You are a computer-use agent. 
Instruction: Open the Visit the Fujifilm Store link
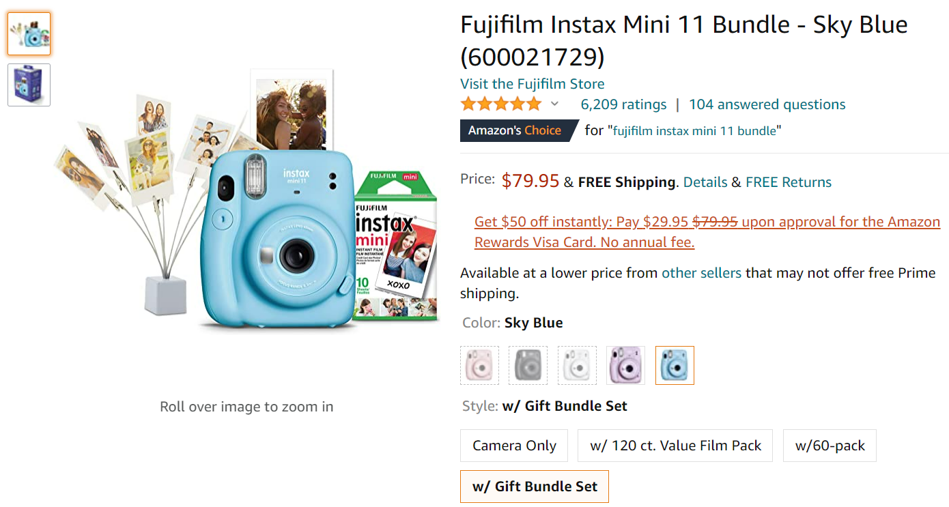pyautogui.click(x=532, y=84)
